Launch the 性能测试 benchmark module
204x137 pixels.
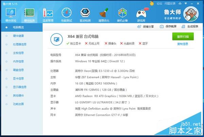67,15
